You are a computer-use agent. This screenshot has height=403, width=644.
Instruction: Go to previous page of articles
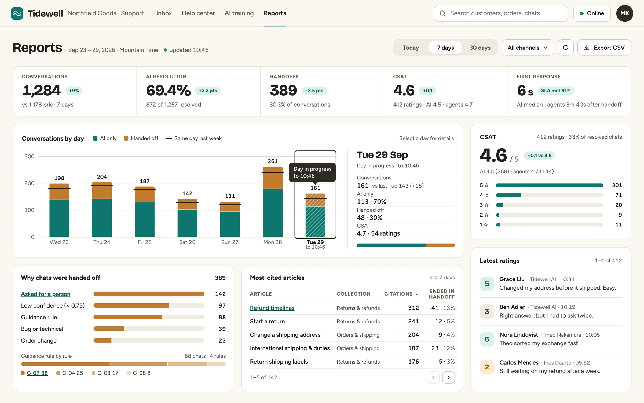click(x=433, y=377)
